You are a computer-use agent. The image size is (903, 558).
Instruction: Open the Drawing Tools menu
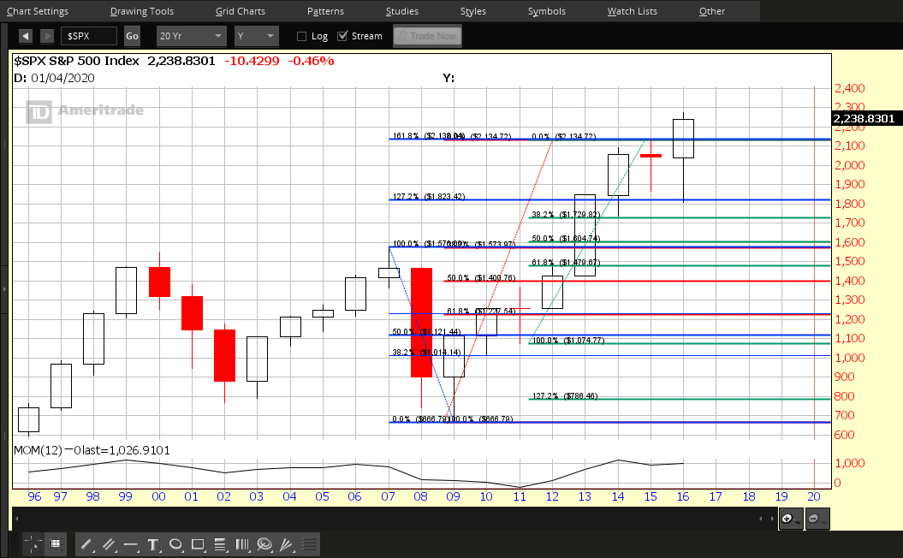tap(142, 11)
